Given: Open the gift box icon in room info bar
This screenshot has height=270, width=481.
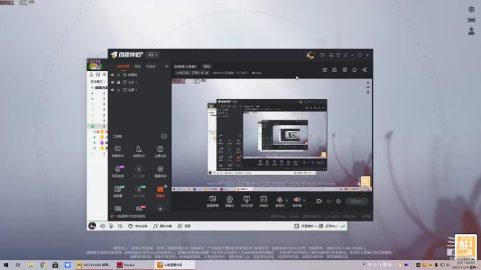Looking at the screenshot, I should (325, 70).
